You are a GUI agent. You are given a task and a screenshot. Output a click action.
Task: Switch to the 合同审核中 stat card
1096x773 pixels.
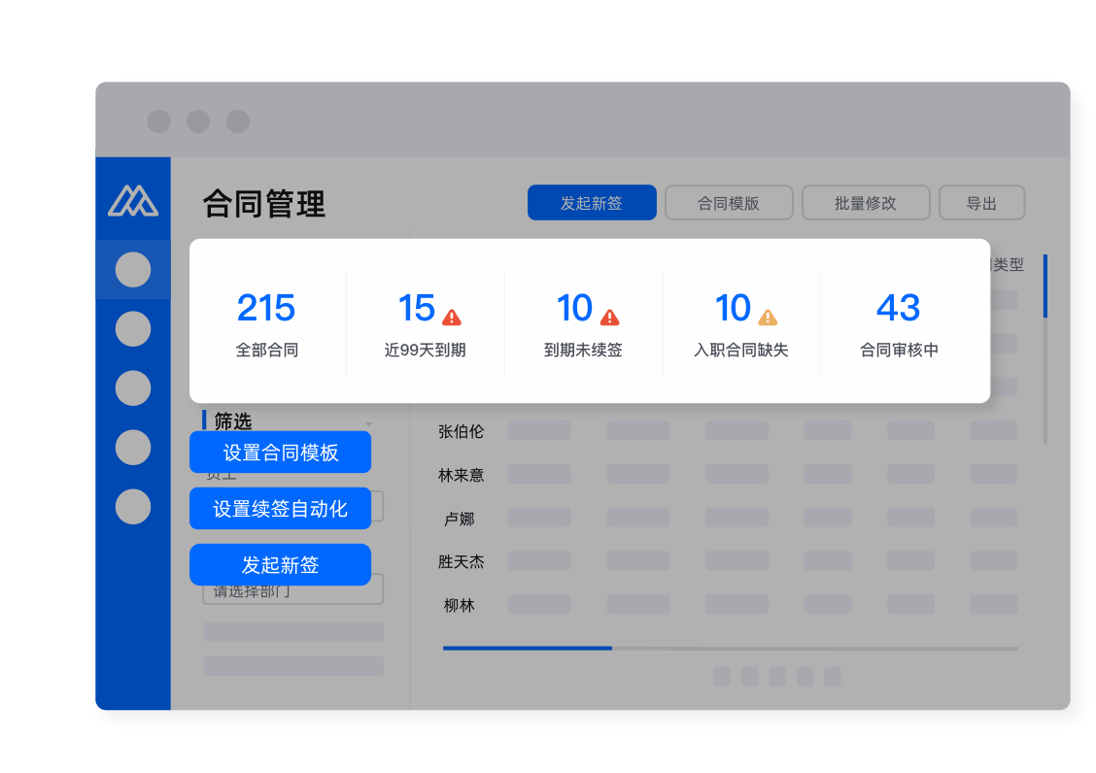[x=899, y=321]
